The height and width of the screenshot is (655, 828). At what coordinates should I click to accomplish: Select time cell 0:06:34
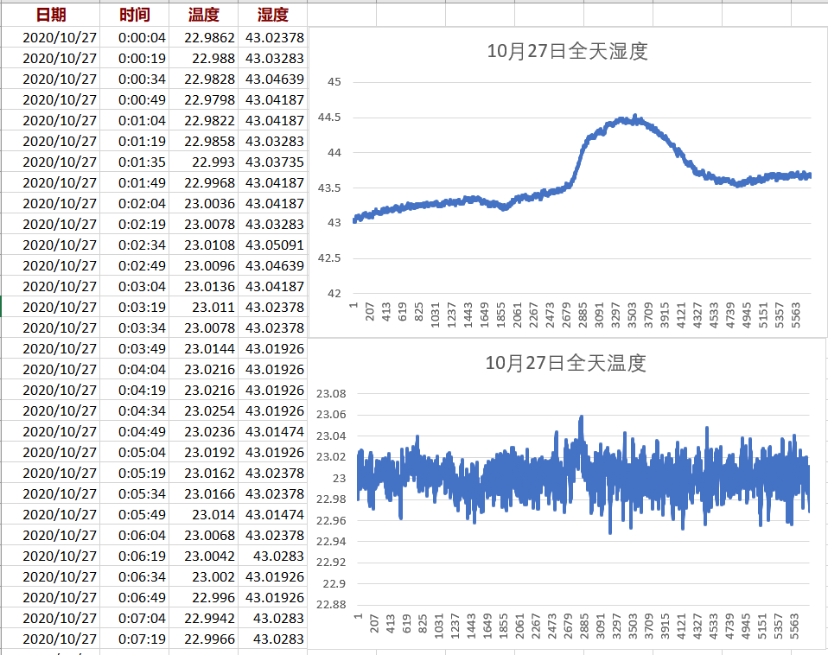coord(135,577)
